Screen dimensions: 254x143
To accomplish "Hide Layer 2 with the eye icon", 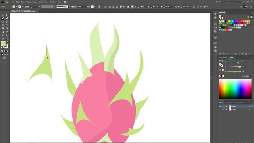I will pos(220,106).
